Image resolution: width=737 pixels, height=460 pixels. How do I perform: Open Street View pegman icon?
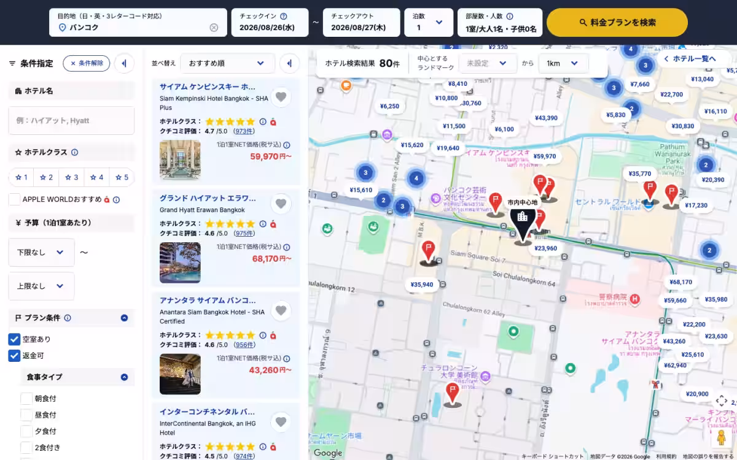click(722, 438)
